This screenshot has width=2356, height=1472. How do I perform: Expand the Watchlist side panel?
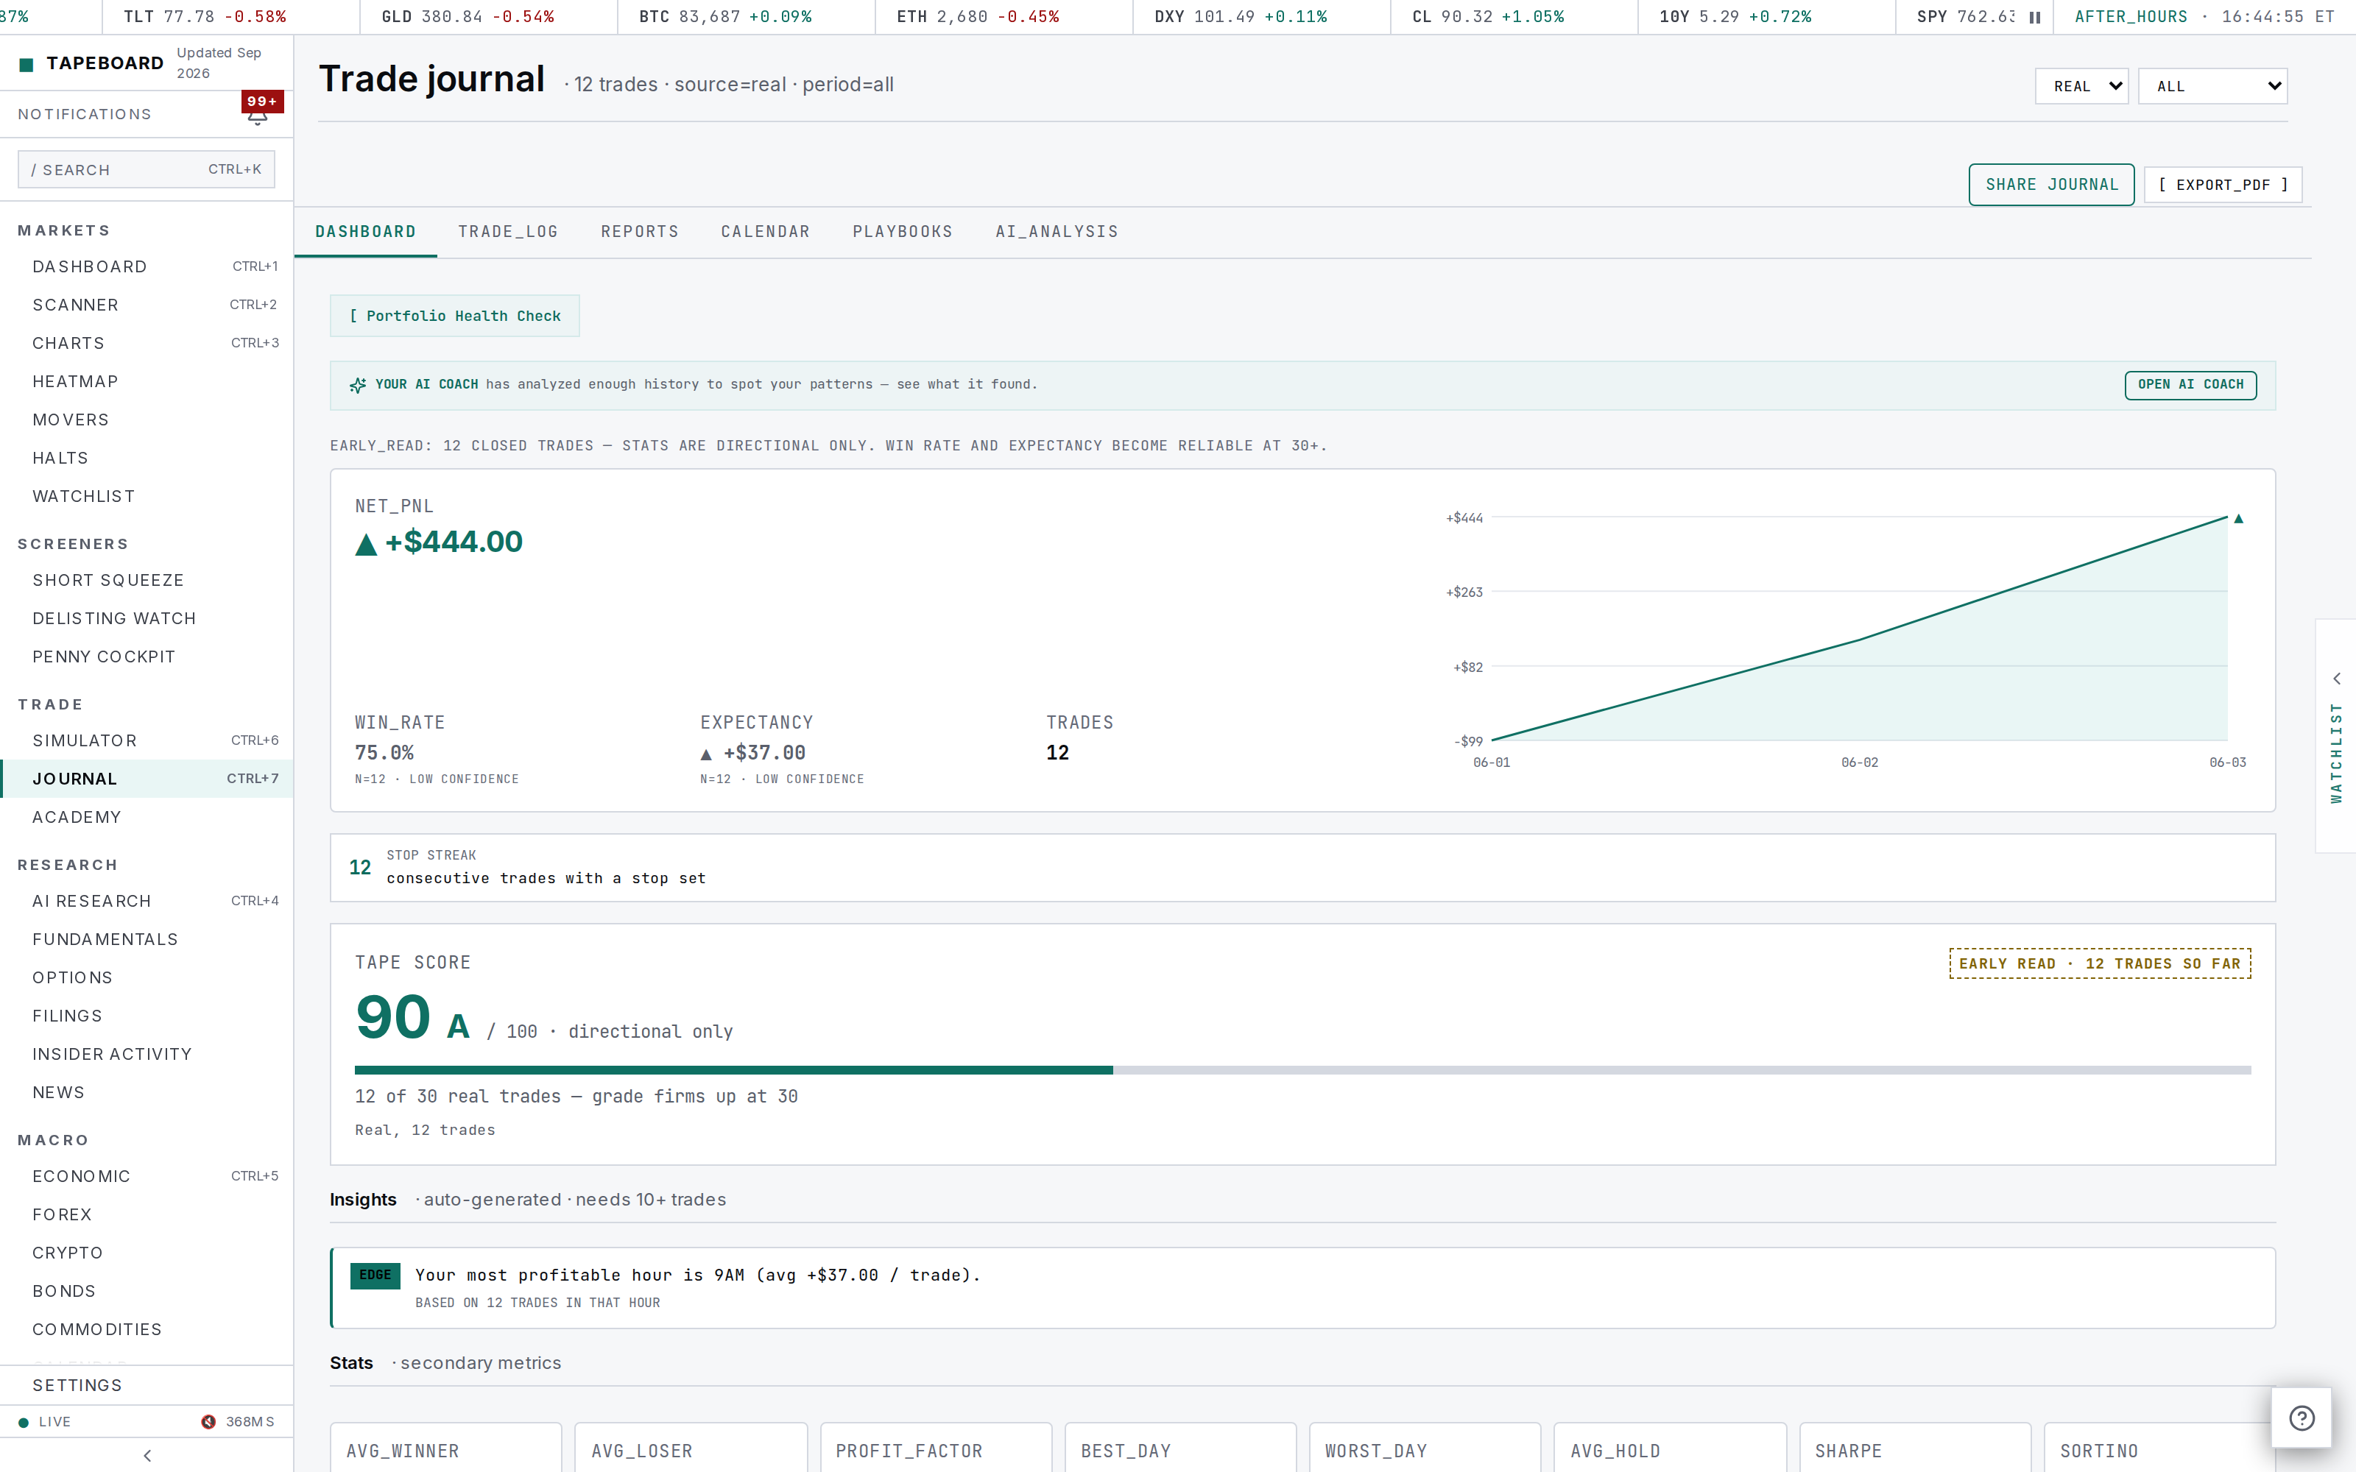click(2335, 736)
